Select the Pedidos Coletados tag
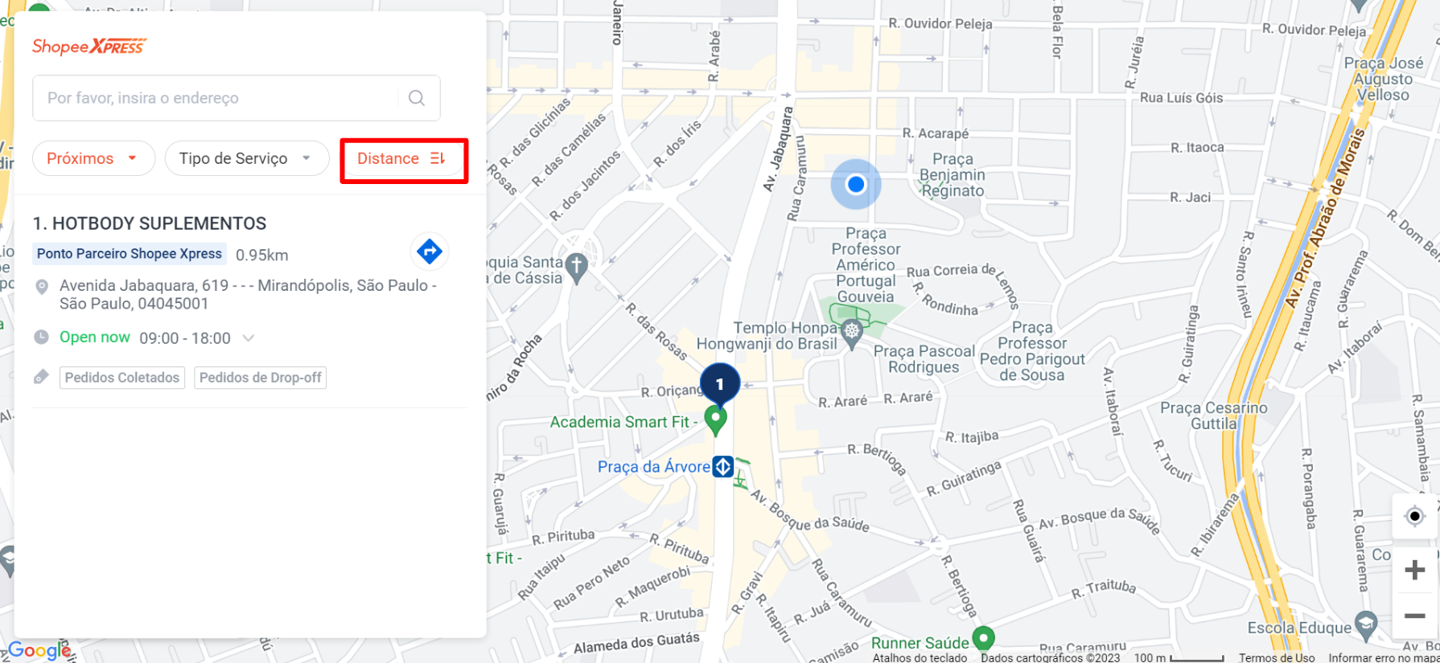The height and width of the screenshot is (663, 1440). (122, 378)
